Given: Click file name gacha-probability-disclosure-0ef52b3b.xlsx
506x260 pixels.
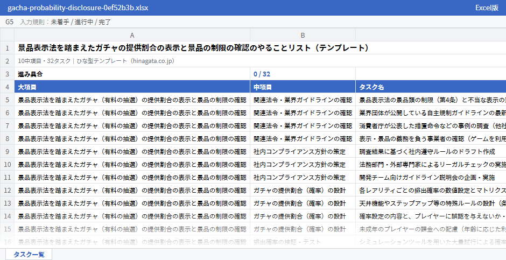Looking at the screenshot, I should tap(78, 8).
